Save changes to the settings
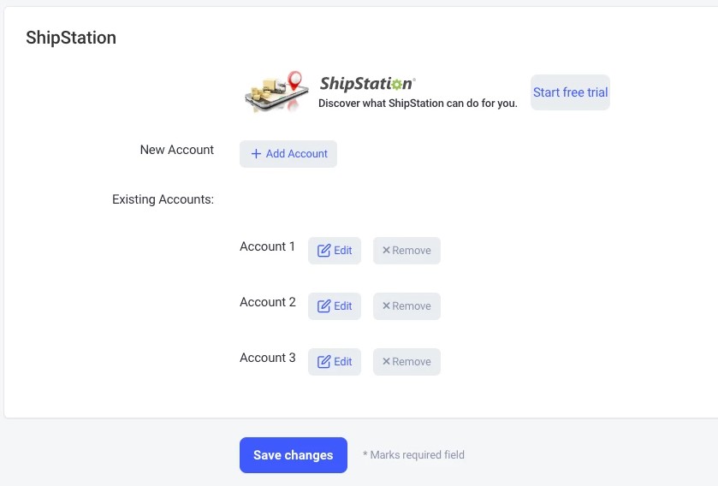718x486 pixels. pyautogui.click(x=293, y=455)
